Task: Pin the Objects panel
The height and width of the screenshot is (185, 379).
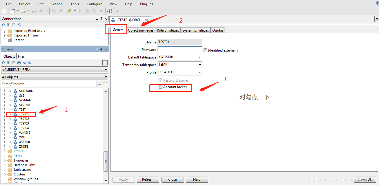Action: point(101,49)
